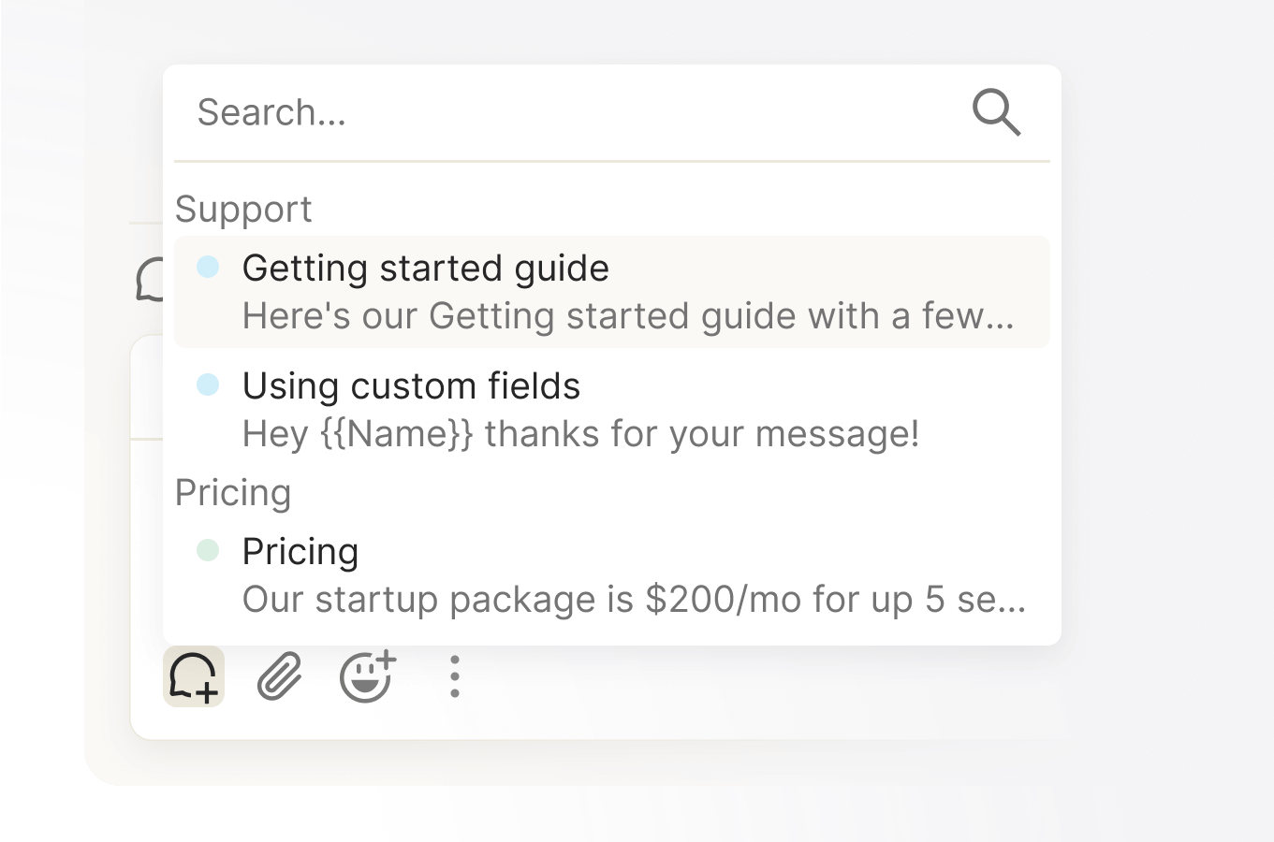Click the 'Our startup package is $200/mo' preview

(635, 600)
